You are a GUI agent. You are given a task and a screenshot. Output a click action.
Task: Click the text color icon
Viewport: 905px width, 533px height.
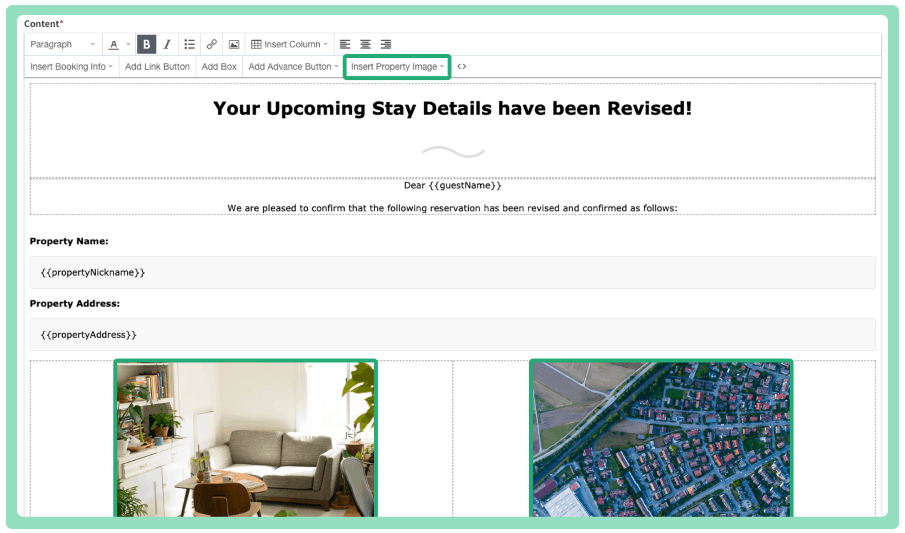pos(114,44)
